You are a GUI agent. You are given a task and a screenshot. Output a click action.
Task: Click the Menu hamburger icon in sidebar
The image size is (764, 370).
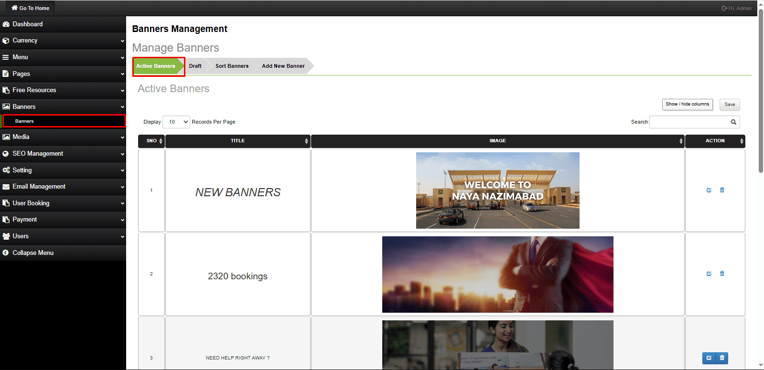[x=6, y=57]
